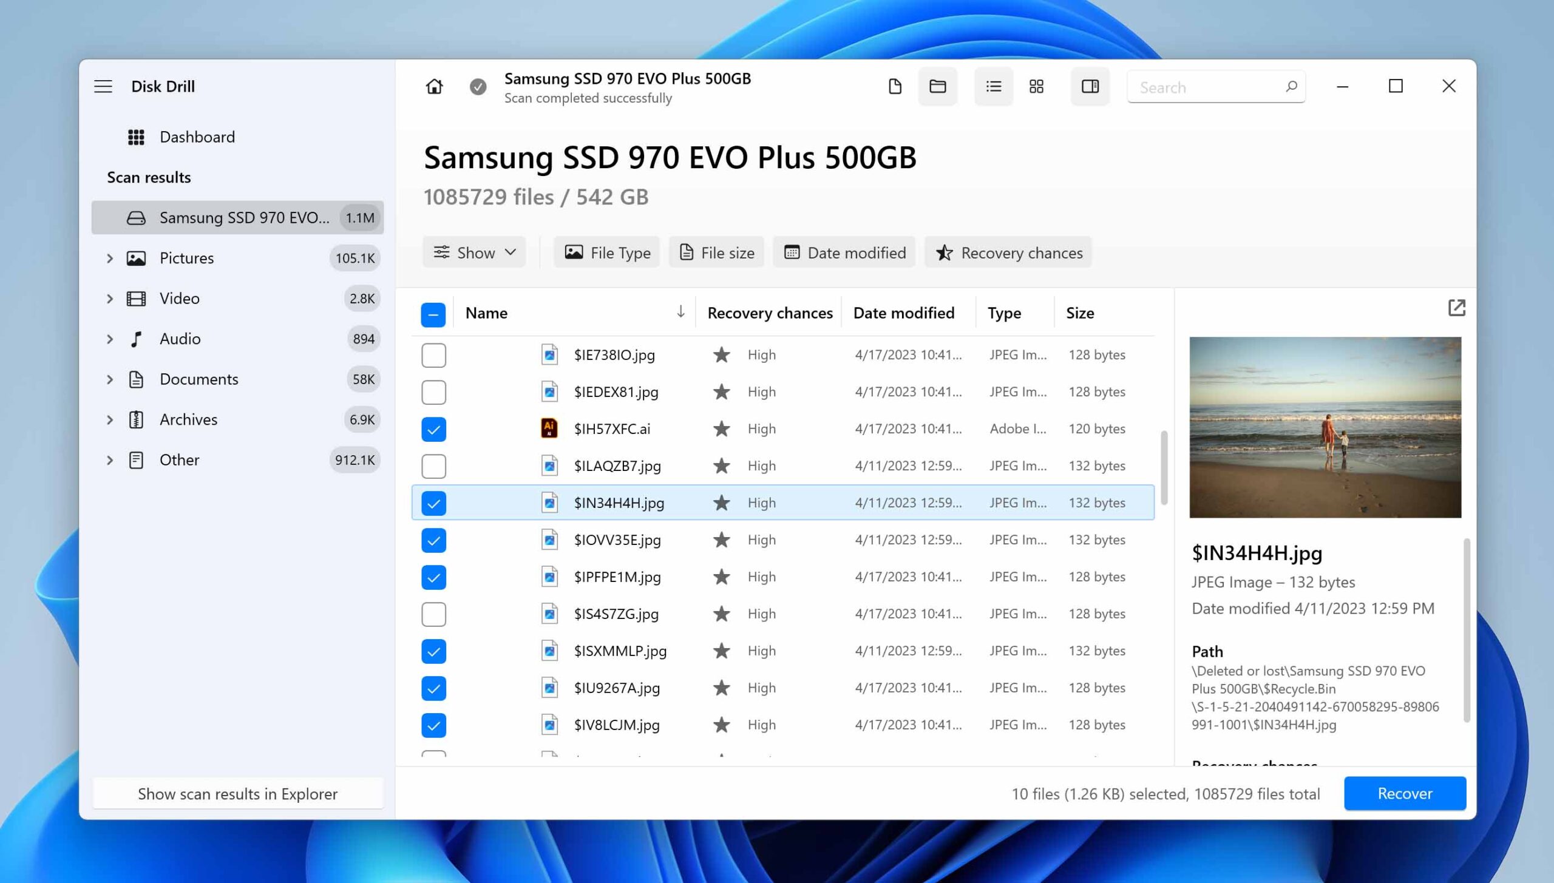Screen dimensions: 1554x883
Task: Expand the Pictures tree chevron
Action: [110, 258]
